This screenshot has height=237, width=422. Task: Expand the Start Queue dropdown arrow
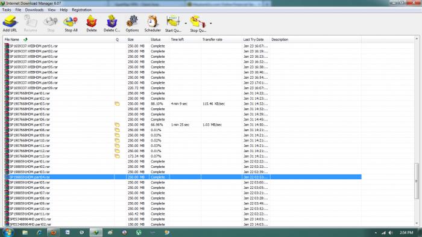coord(186,23)
